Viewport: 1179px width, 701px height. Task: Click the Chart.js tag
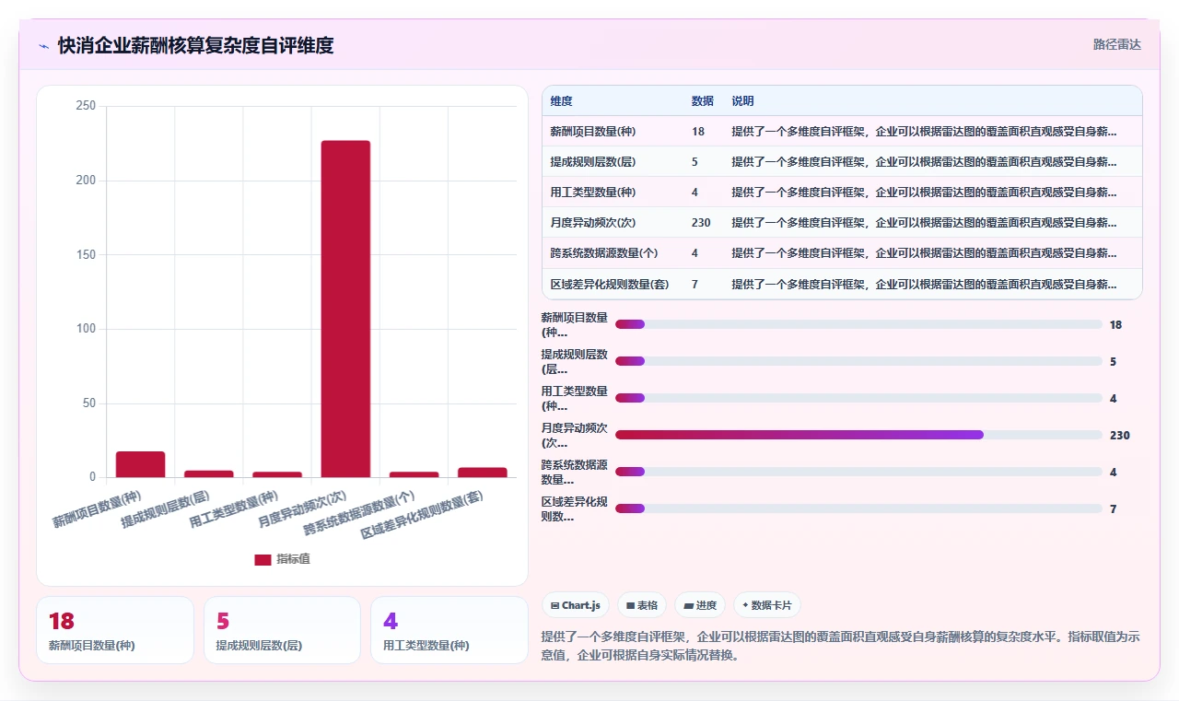[576, 605]
